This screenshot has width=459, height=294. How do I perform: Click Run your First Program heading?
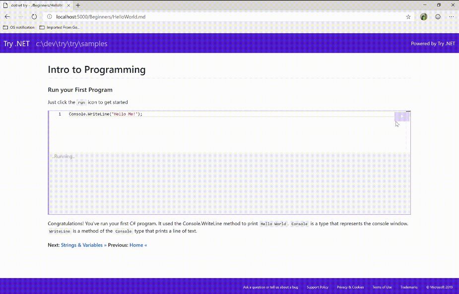click(80, 90)
